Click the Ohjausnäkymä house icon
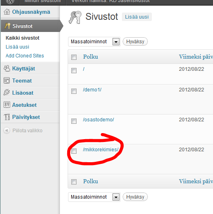 (7, 12)
